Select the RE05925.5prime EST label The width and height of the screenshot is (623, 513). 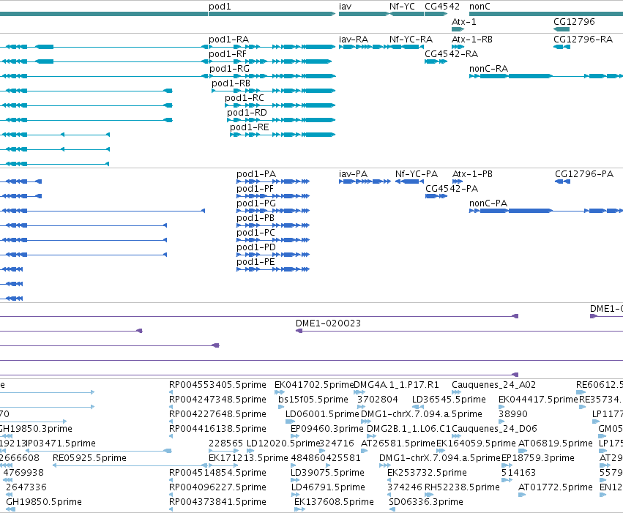click(90, 458)
